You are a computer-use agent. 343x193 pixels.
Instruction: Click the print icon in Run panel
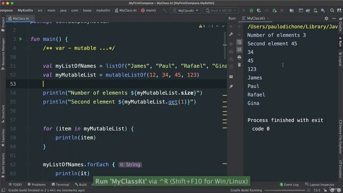(x=240, y=57)
